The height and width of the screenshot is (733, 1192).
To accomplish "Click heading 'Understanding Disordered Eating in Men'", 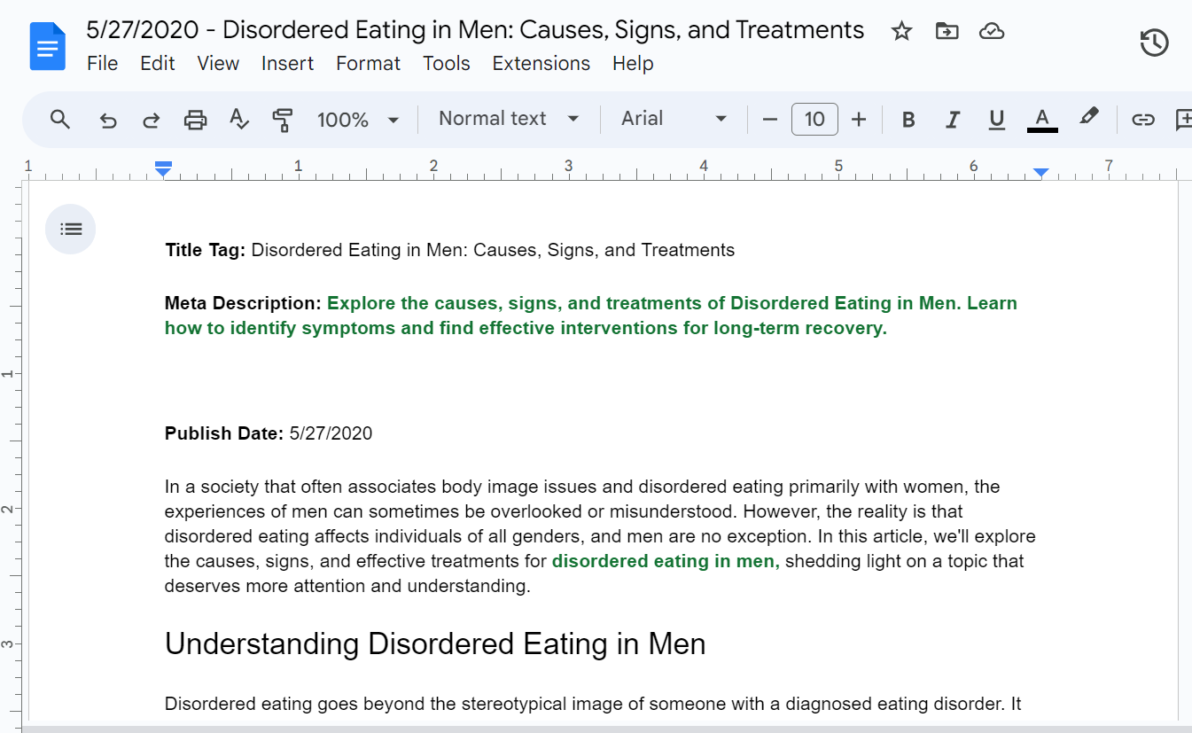I will pyautogui.click(x=435, y=643).
